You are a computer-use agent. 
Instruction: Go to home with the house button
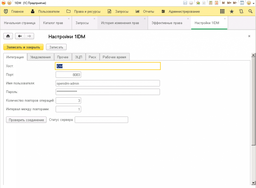pos(8,36)
